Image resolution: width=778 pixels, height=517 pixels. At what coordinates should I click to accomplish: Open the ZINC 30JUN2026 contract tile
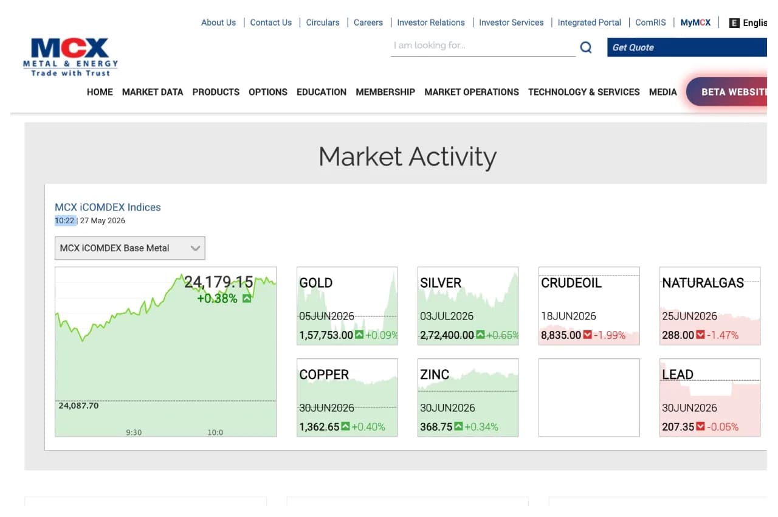click(x=468, y=398)
